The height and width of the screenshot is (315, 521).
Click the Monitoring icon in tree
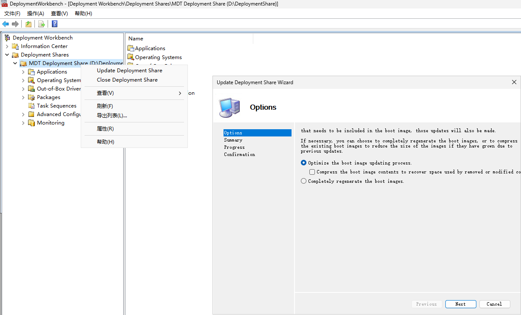[31, 123]
